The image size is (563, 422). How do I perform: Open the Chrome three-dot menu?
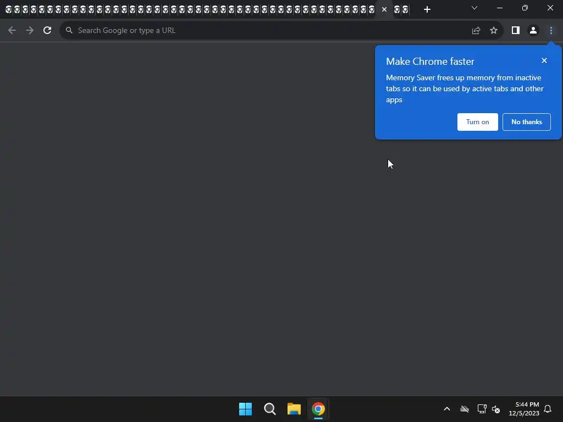551,31
